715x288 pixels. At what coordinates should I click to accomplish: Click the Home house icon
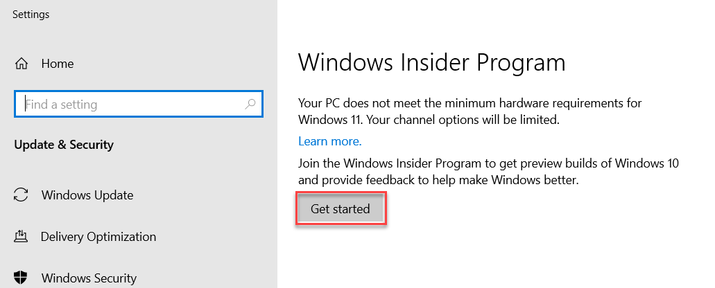[x=21, y=64]
